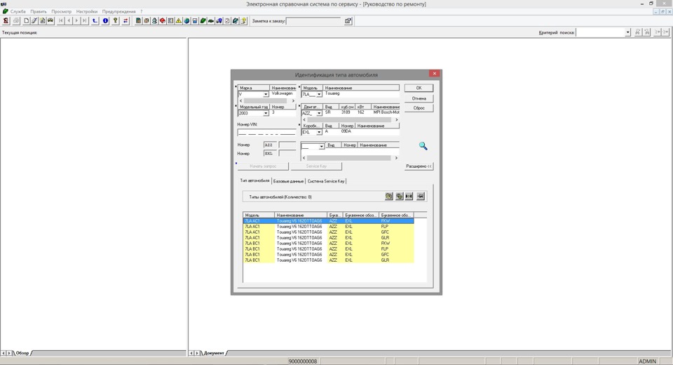Click the red and blue swap arrows icon
The image size is (673, 365).
tap(125, 20)
